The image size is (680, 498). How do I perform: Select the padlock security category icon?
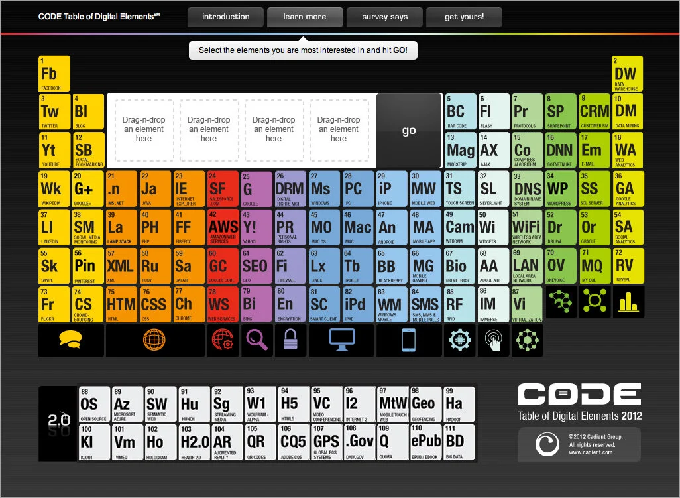click(290, 341)
